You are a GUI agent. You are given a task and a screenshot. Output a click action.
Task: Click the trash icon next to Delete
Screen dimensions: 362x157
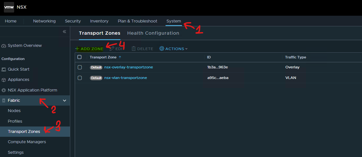(x=134, y=49)
